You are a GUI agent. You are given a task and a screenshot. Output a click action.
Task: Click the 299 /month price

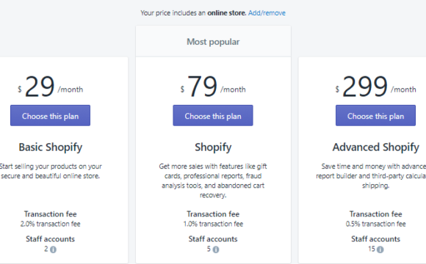[x=375, y=87]
